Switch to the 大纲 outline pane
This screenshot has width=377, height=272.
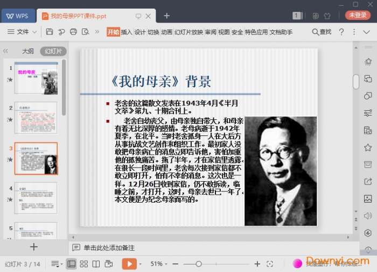(27, 52)
